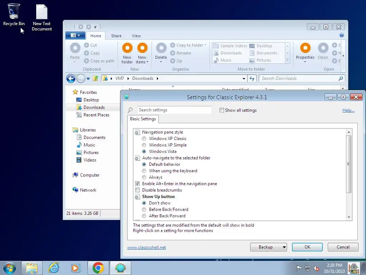Click the Delete icon in Organize group
Image resolution: width=366 pixels, height=275 pixels.
[x=161, y=48]
